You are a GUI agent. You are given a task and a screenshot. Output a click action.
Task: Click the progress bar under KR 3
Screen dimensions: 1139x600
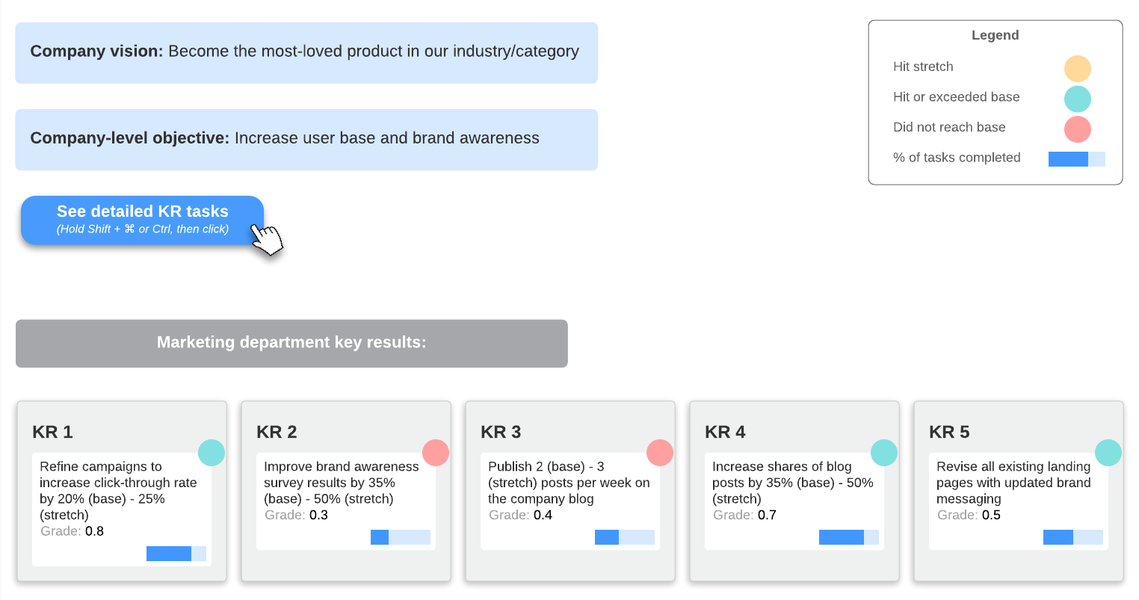click(x=625, y=537)
